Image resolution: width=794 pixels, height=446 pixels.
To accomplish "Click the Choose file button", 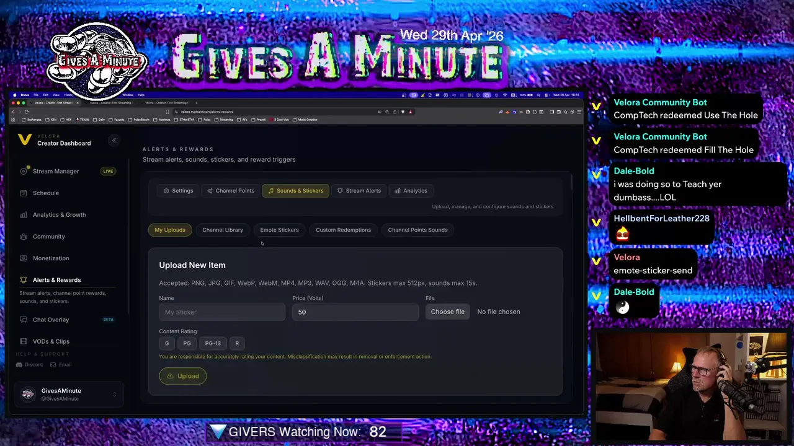I will tap(448, 312).
